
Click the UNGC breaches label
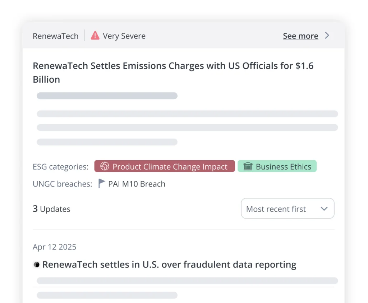pyautogui.click(x=62, y=184)
